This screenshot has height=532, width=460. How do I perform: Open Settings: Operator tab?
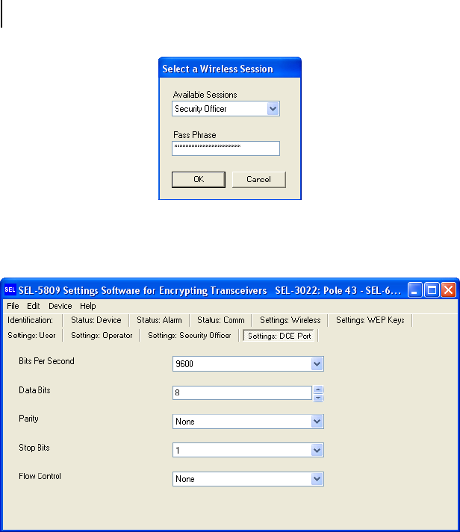(102, 336)
